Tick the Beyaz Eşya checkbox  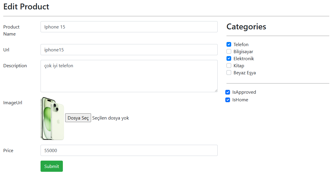(229, 73)
